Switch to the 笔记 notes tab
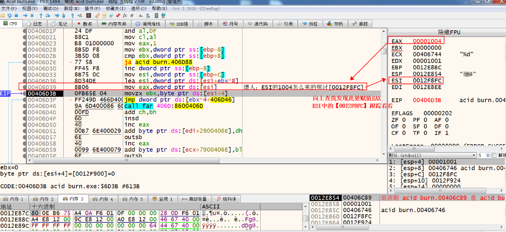 click(59, 24)
